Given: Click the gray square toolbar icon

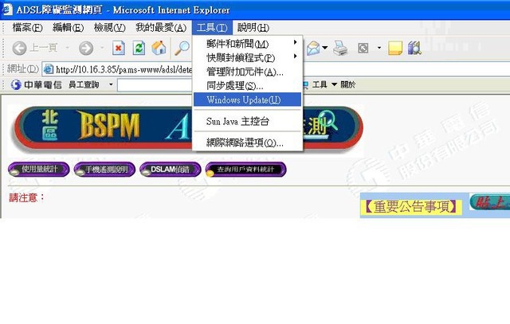Looking at the screenshot, I should click(363, 48).
